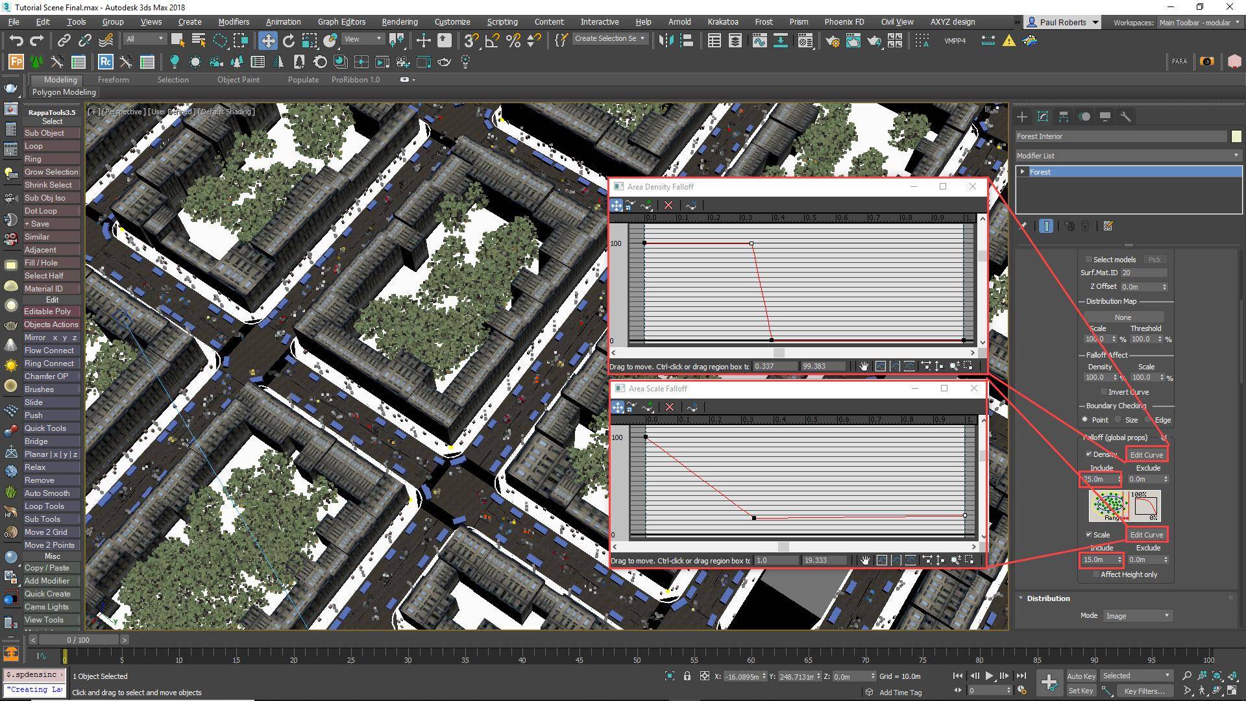The height and width of the screenshot is (701, 1246).
Task: Delete selected curve point using red X icon
Action: click(669, 205)
